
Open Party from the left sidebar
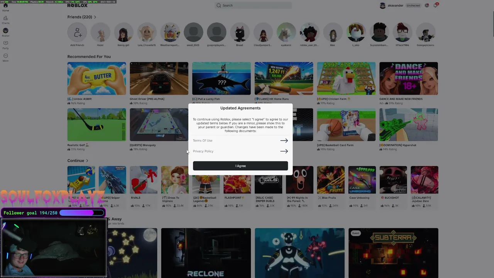(5, 45)
